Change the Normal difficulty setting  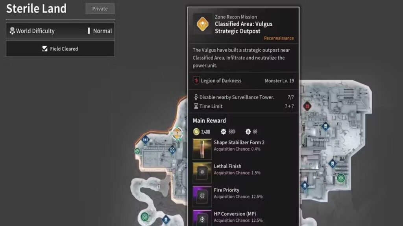102,31
